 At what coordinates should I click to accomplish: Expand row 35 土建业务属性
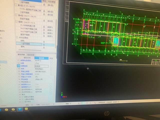coord(23,99)
